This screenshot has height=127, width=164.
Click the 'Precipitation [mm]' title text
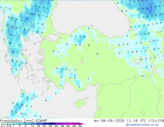(x=17, y=121)
